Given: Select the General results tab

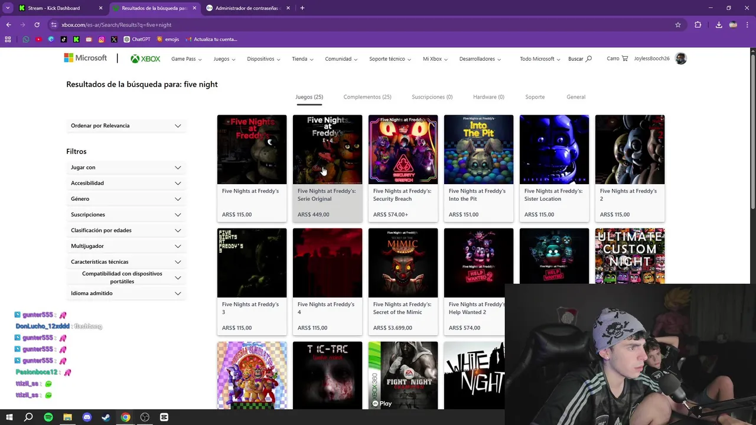Looking at the screenshot, I should 576,97.
